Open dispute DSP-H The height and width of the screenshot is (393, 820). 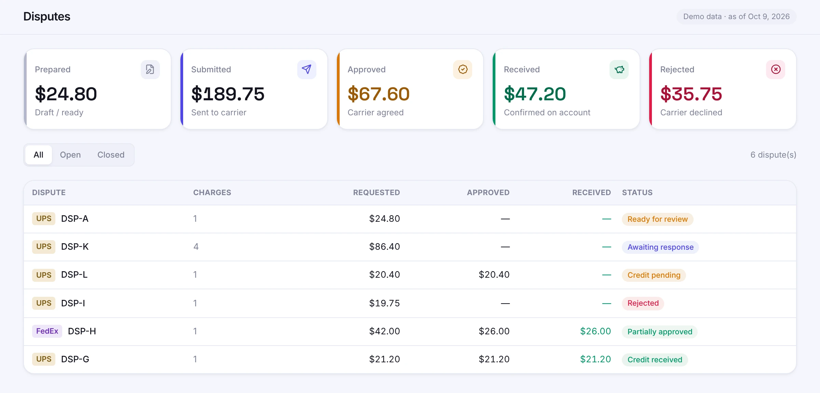[82, 331]
